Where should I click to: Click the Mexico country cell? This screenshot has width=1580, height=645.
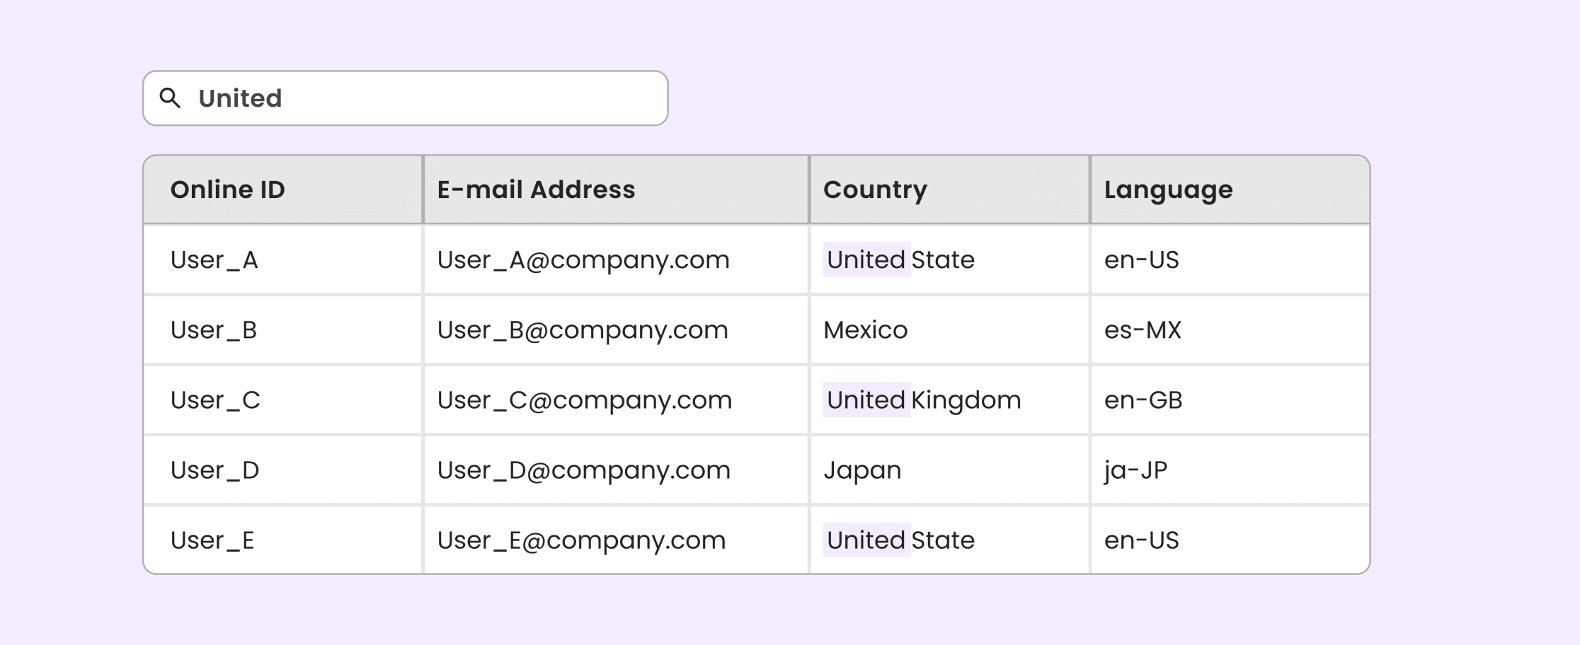pos(949,330)
